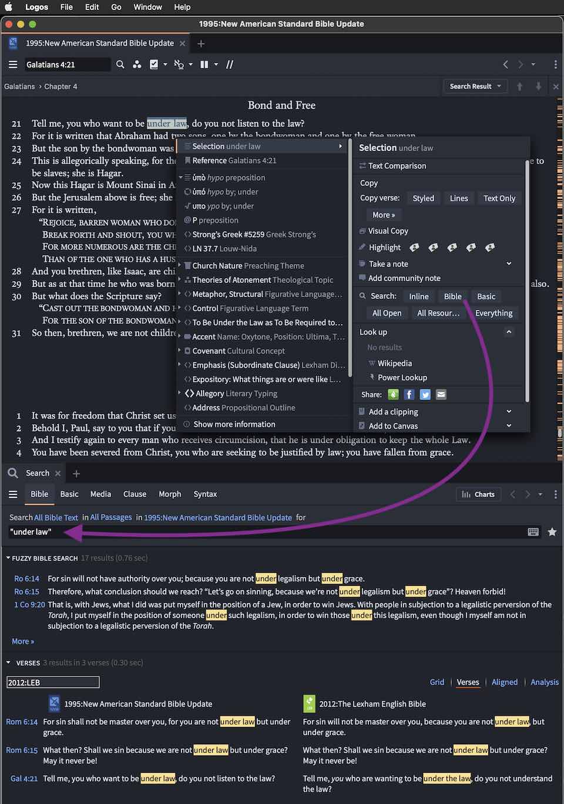Expand the Add to Canvas chevron
The height and width of the screenshot is (804, 564).
[509, 426]
